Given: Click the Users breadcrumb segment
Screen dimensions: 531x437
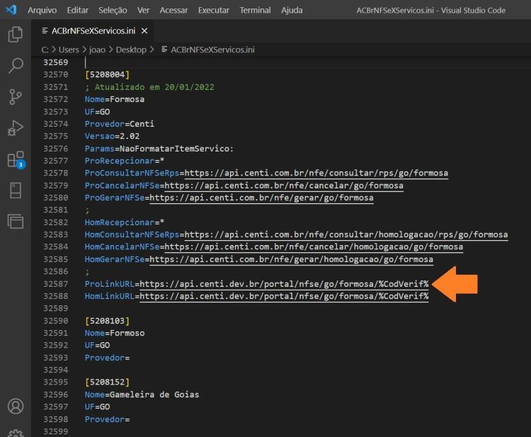Looking at the screenshot, I should 69,50.
